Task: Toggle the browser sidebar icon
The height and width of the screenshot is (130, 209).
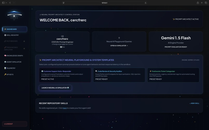Action: (x=3, y=3)
